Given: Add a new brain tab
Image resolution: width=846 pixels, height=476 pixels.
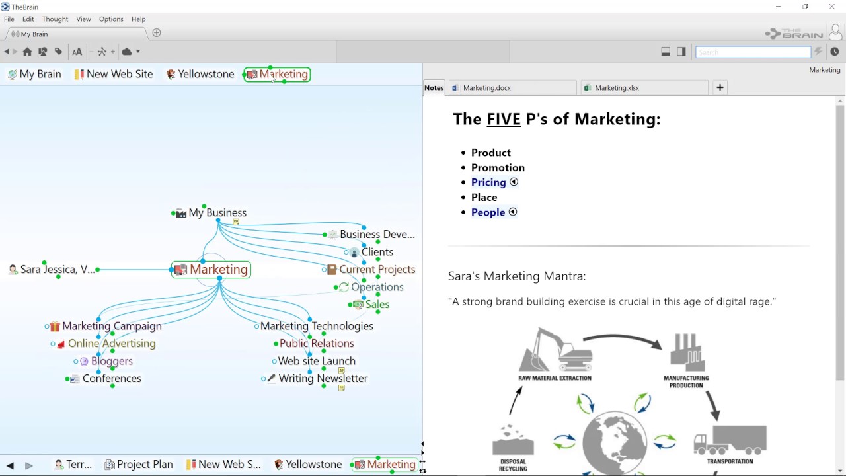Looking at the screenshot, I should click(x=157, y=33).
